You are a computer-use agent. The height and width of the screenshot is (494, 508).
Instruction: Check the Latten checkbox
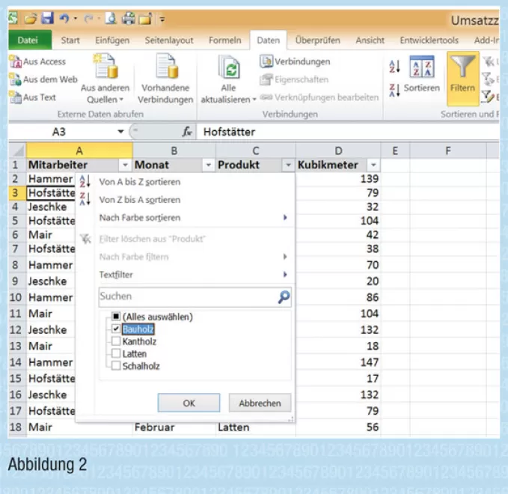(116, 353)
